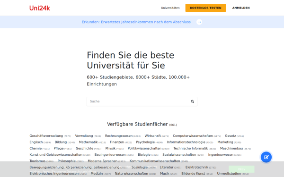Open the Mathematik subject

(x=88, y=142)
